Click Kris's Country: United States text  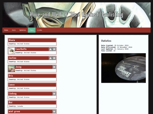pyautogui.click(x=19, y=79)
